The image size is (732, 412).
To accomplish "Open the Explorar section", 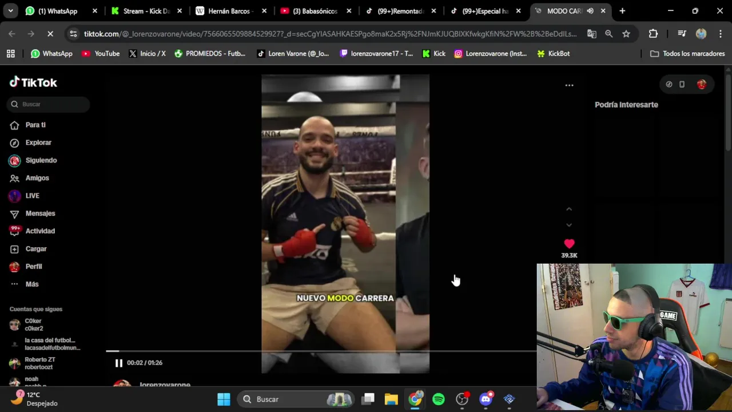I will click(x=30, y=142).
